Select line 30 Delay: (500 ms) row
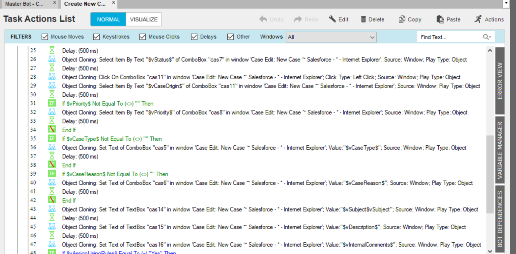The width and height of the screenshot is (516, 254). [x=80, y=95]
